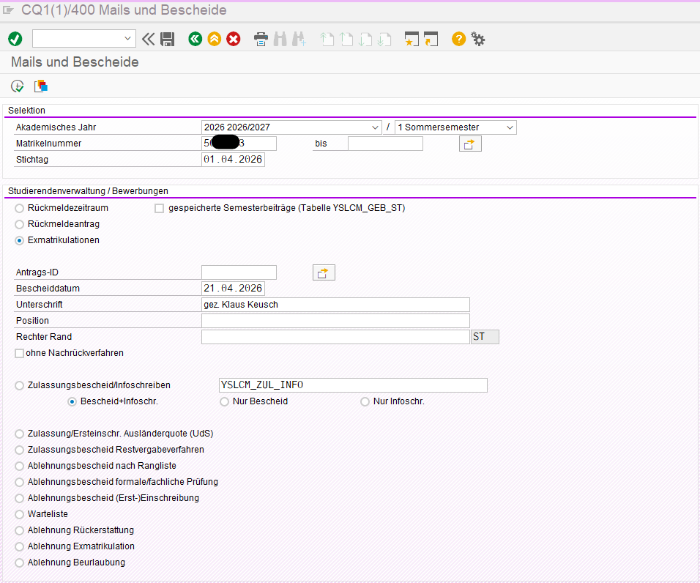Open the command field dropdown arrow

tap(127, 39)
